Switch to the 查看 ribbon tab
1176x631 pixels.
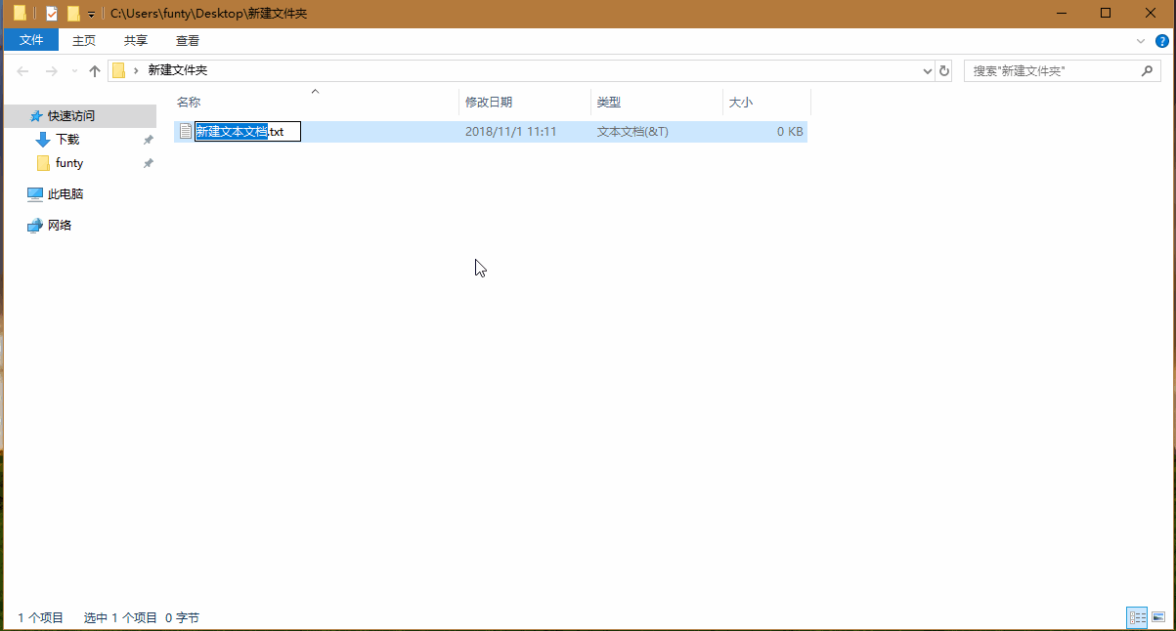[x=188, y=40]
